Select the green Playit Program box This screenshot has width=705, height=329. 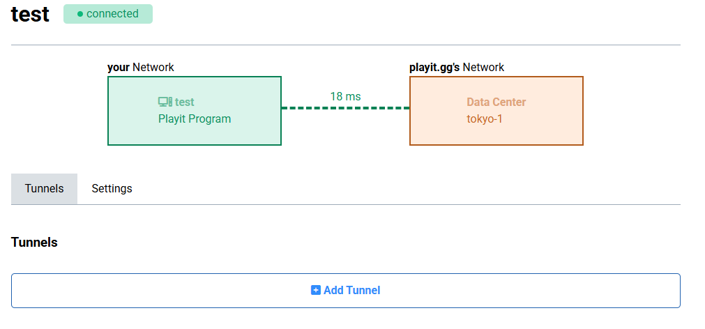(195, 111)
